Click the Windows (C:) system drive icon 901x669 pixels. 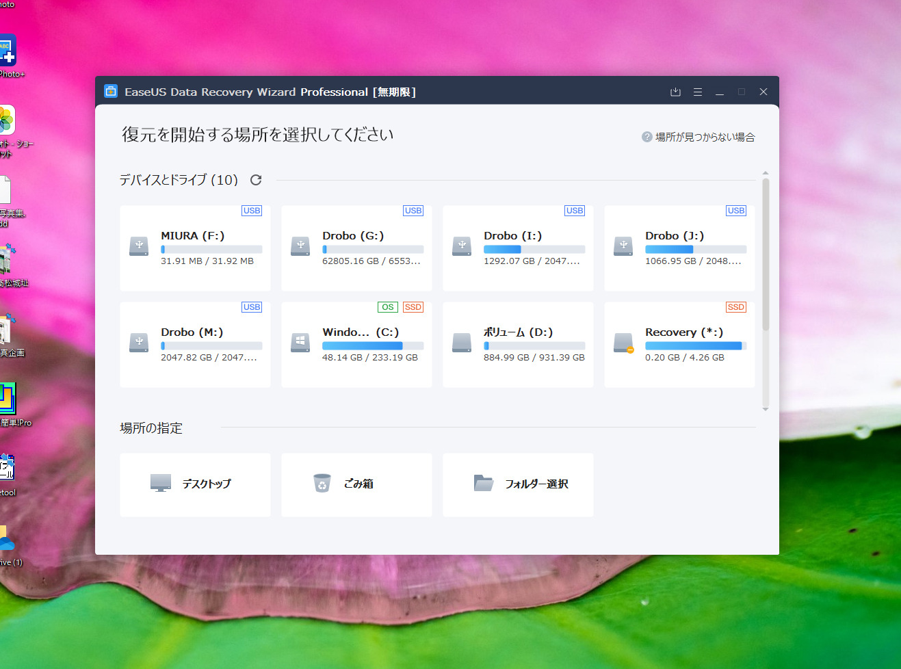point(300,343)
